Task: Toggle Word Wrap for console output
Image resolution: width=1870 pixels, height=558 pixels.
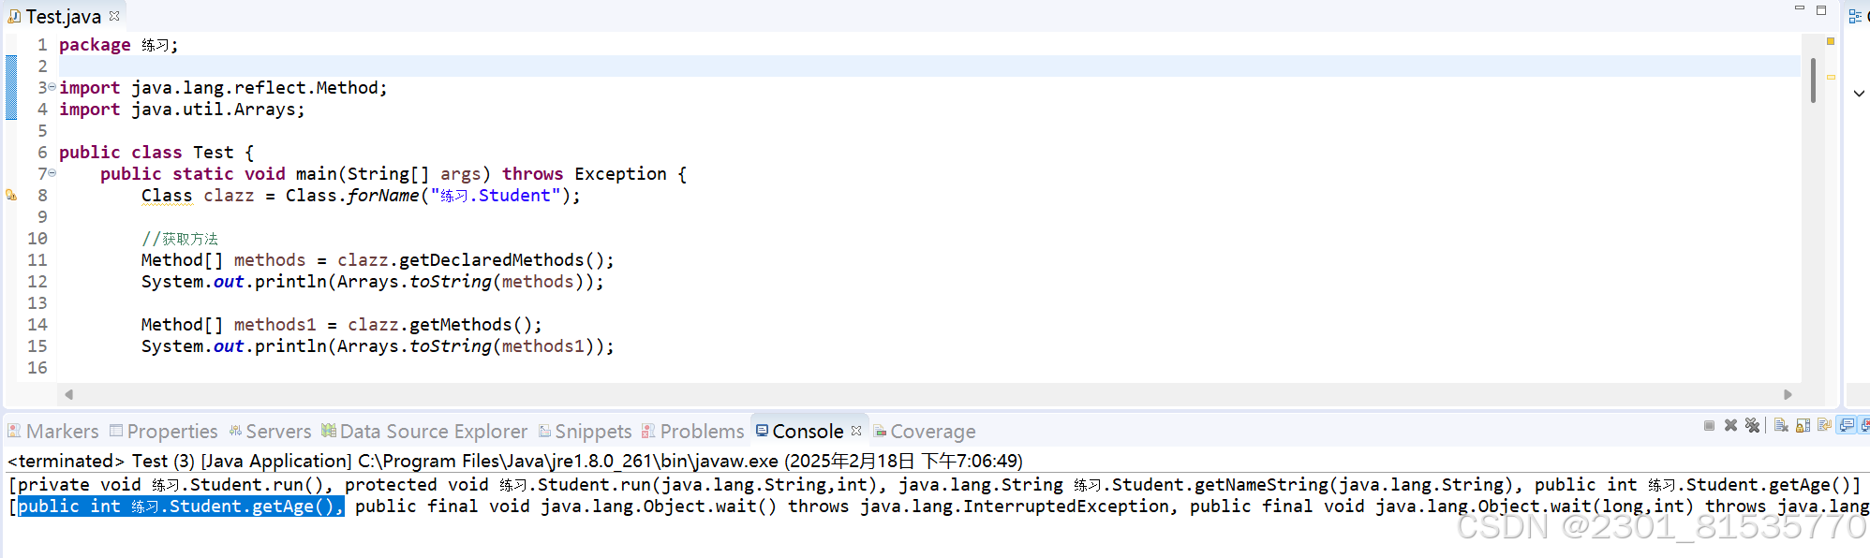Action: [x=1824, y=426]
